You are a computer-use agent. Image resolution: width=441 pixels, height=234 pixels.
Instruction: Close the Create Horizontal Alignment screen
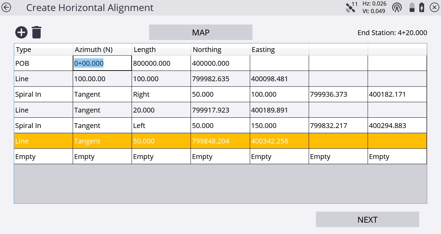[434, 7]
